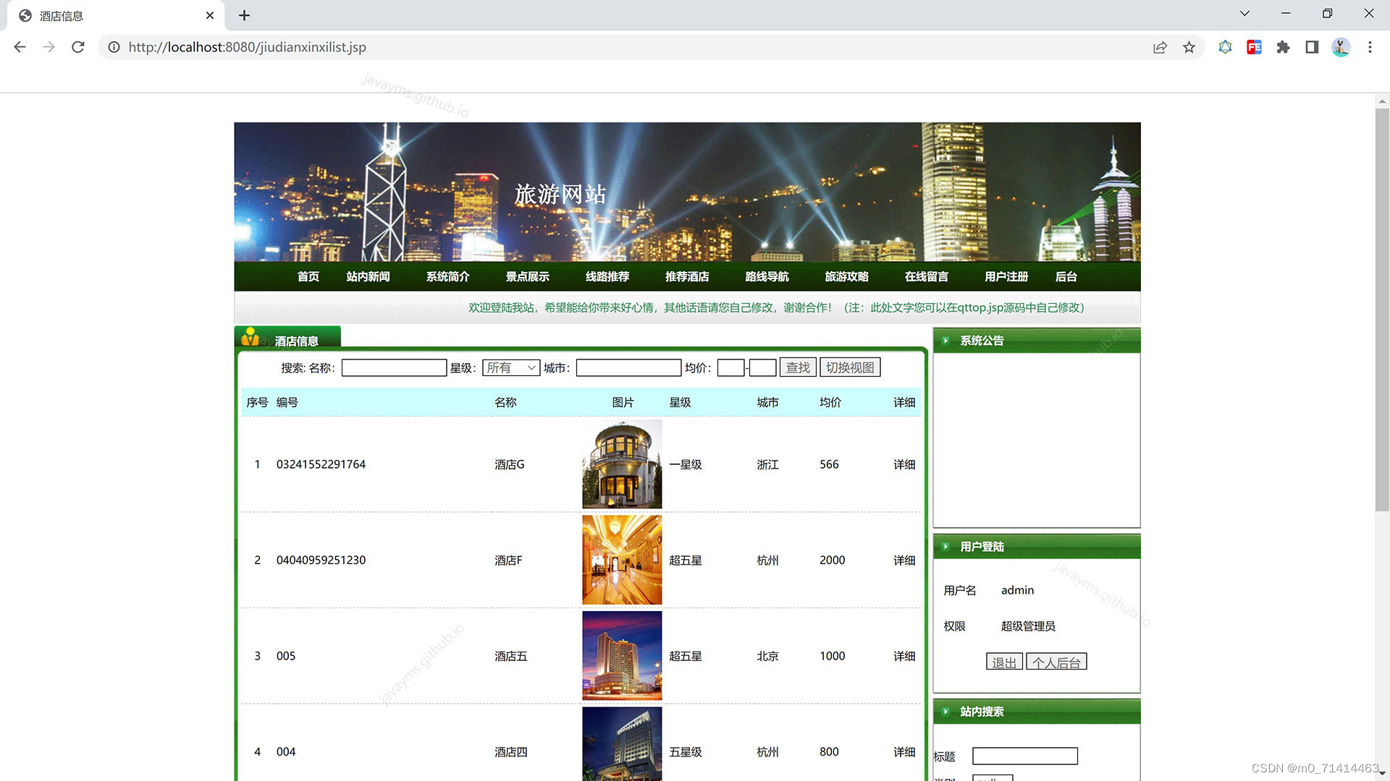Open Chrome three-dot menu

click(1370, 47)
